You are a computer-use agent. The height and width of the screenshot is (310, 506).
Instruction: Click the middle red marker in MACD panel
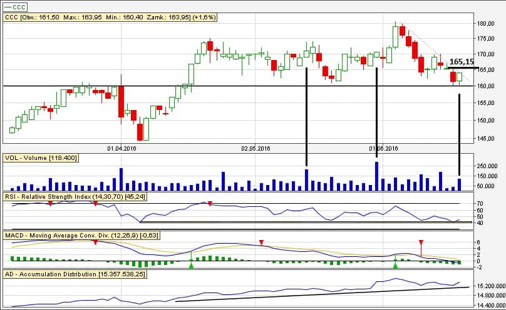pyautogui.click(x=262, y=242)
